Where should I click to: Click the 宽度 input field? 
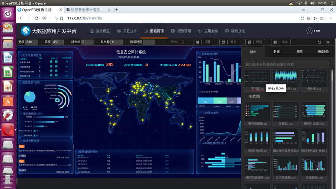coord(31,42)
